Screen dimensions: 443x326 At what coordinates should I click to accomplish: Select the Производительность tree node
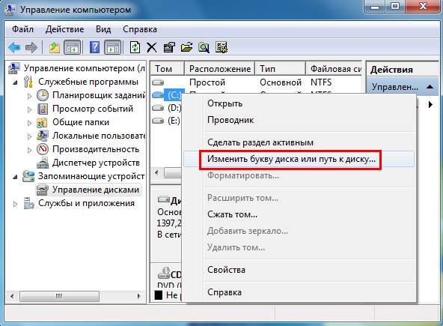tap(96, 149)
